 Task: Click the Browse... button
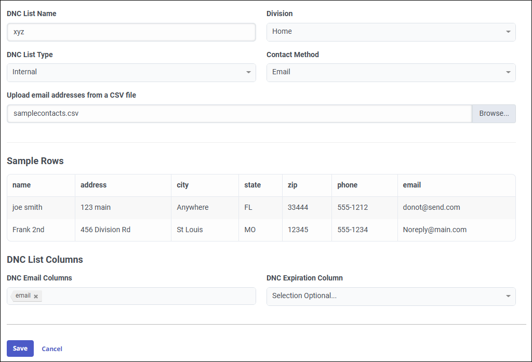(x=494, y=114)
